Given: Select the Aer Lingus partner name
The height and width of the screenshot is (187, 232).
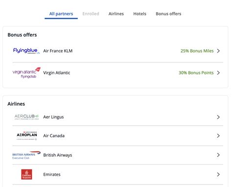Looking at the screenshot, I should 53,117.
